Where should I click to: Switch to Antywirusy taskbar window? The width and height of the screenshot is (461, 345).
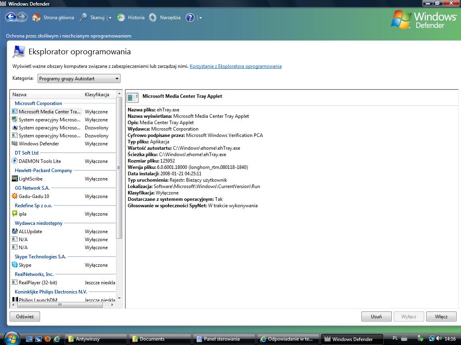[96, 339]
